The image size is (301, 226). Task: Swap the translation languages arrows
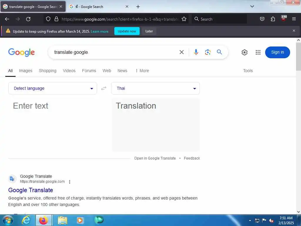[104, 88]
